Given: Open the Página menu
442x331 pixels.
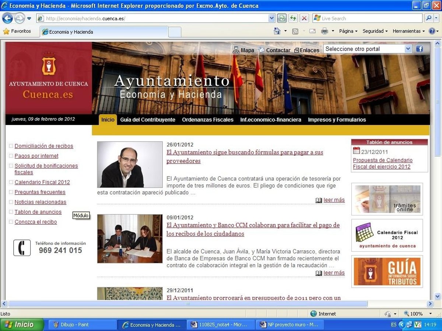Looking at the screenshot, I should coord(348,31).
